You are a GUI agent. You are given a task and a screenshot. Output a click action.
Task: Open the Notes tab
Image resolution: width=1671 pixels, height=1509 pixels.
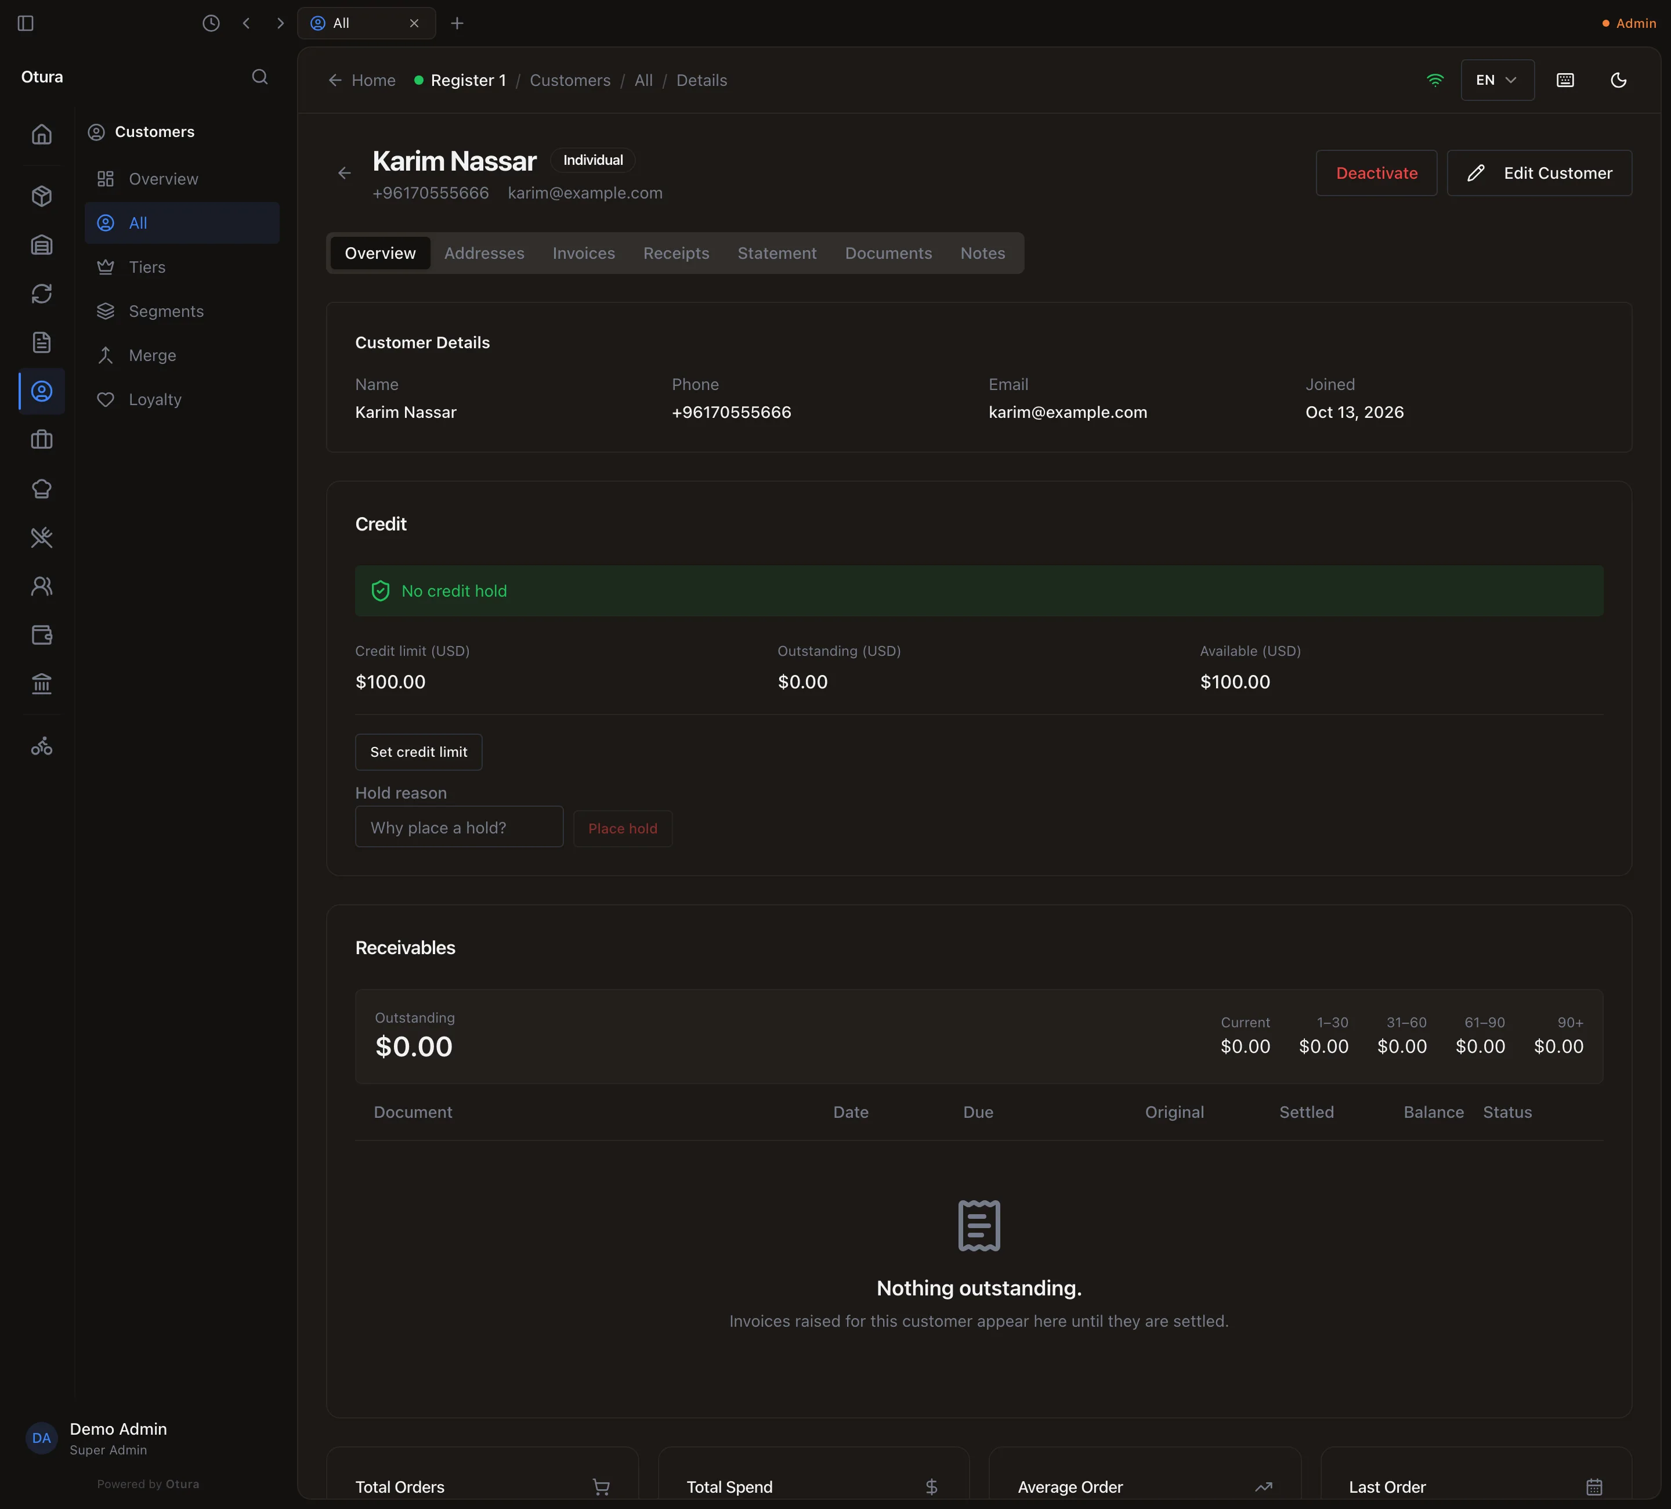click(x=982, y=254)
